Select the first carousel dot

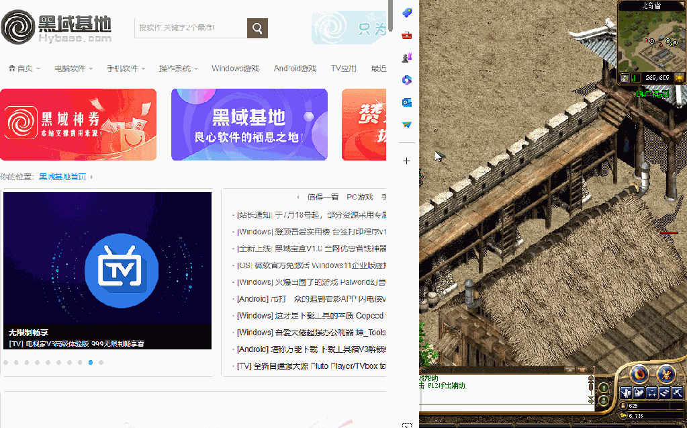point(5,362)
